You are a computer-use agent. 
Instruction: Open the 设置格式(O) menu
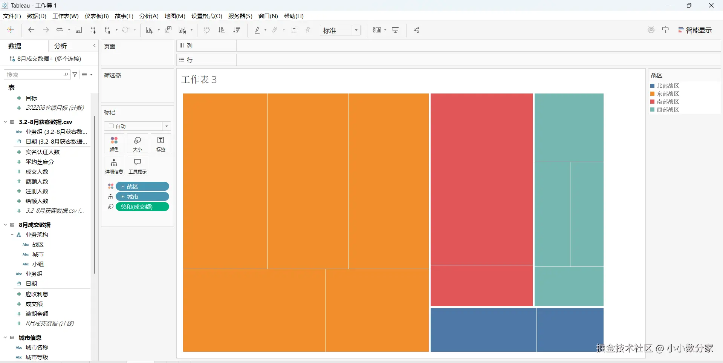pos(207,16)
